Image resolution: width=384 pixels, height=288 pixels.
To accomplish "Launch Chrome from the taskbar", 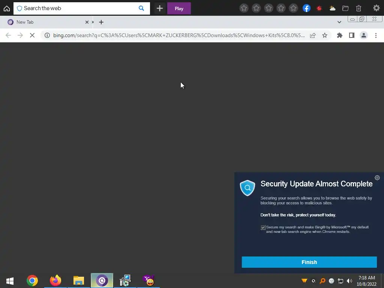I will click(32, 280).
